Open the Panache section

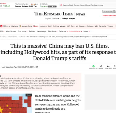102,26
